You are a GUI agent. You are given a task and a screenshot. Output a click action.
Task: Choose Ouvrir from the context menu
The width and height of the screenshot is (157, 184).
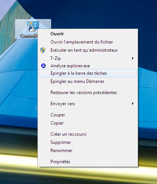[x=88, y=34]
